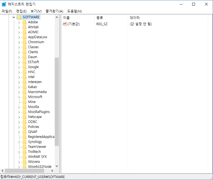213x180 pixels.
Task: Select the Mozilla tree key
Action: point(33,107)
